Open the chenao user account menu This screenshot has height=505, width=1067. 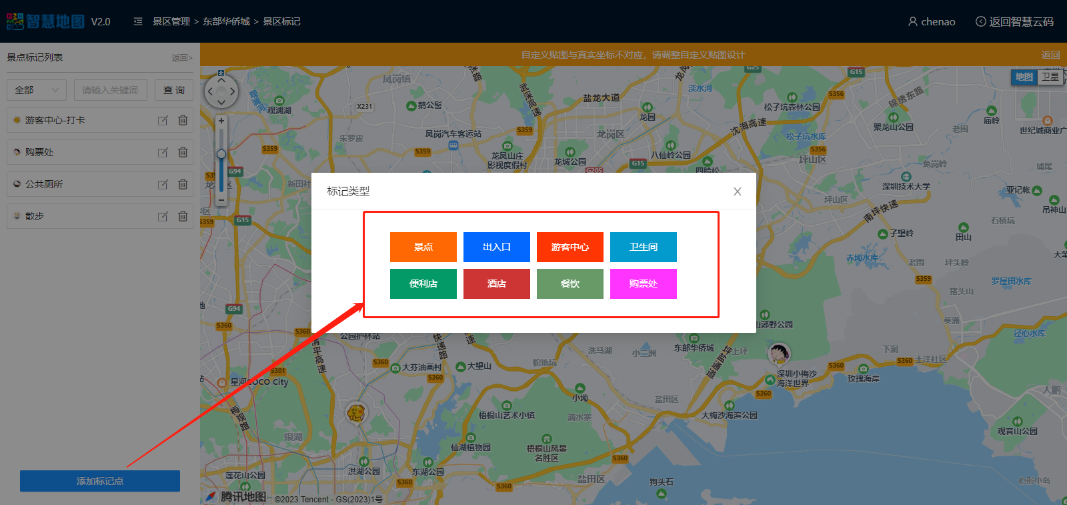[x=932, y=21]
